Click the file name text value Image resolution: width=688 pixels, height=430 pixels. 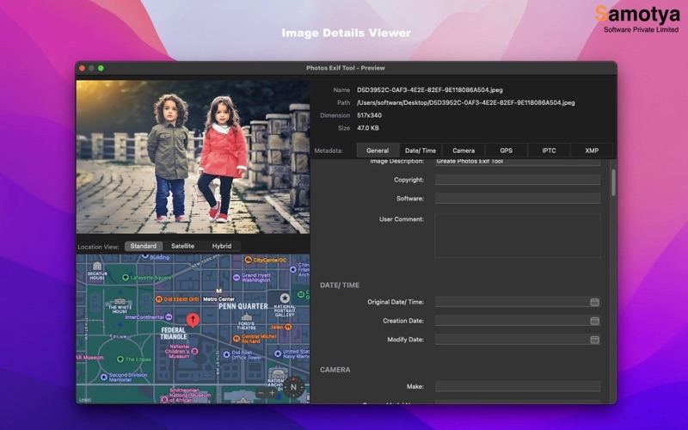(x=429, y=90)
